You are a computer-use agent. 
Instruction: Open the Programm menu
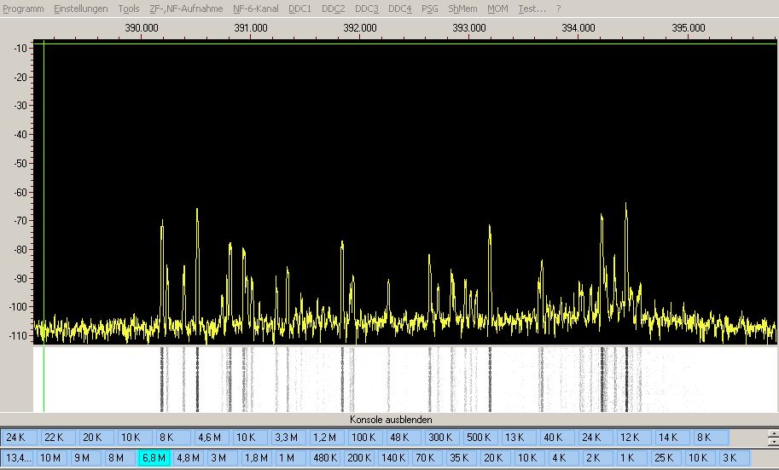pos(23,9)
